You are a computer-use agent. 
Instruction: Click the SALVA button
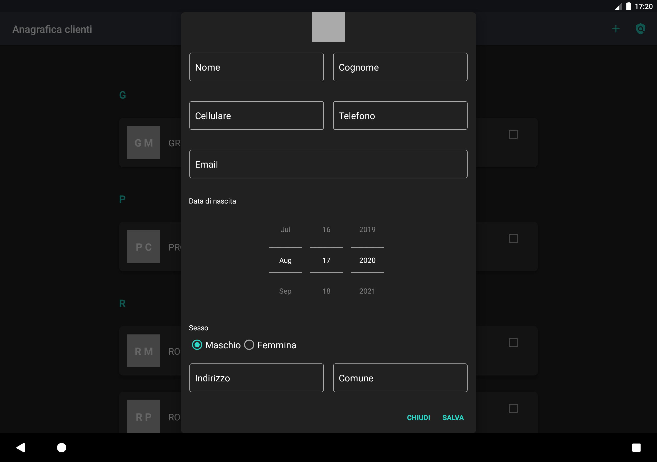click(453, 418)
